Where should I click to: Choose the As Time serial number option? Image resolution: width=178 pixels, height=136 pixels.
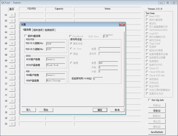(x=71, y=49)
